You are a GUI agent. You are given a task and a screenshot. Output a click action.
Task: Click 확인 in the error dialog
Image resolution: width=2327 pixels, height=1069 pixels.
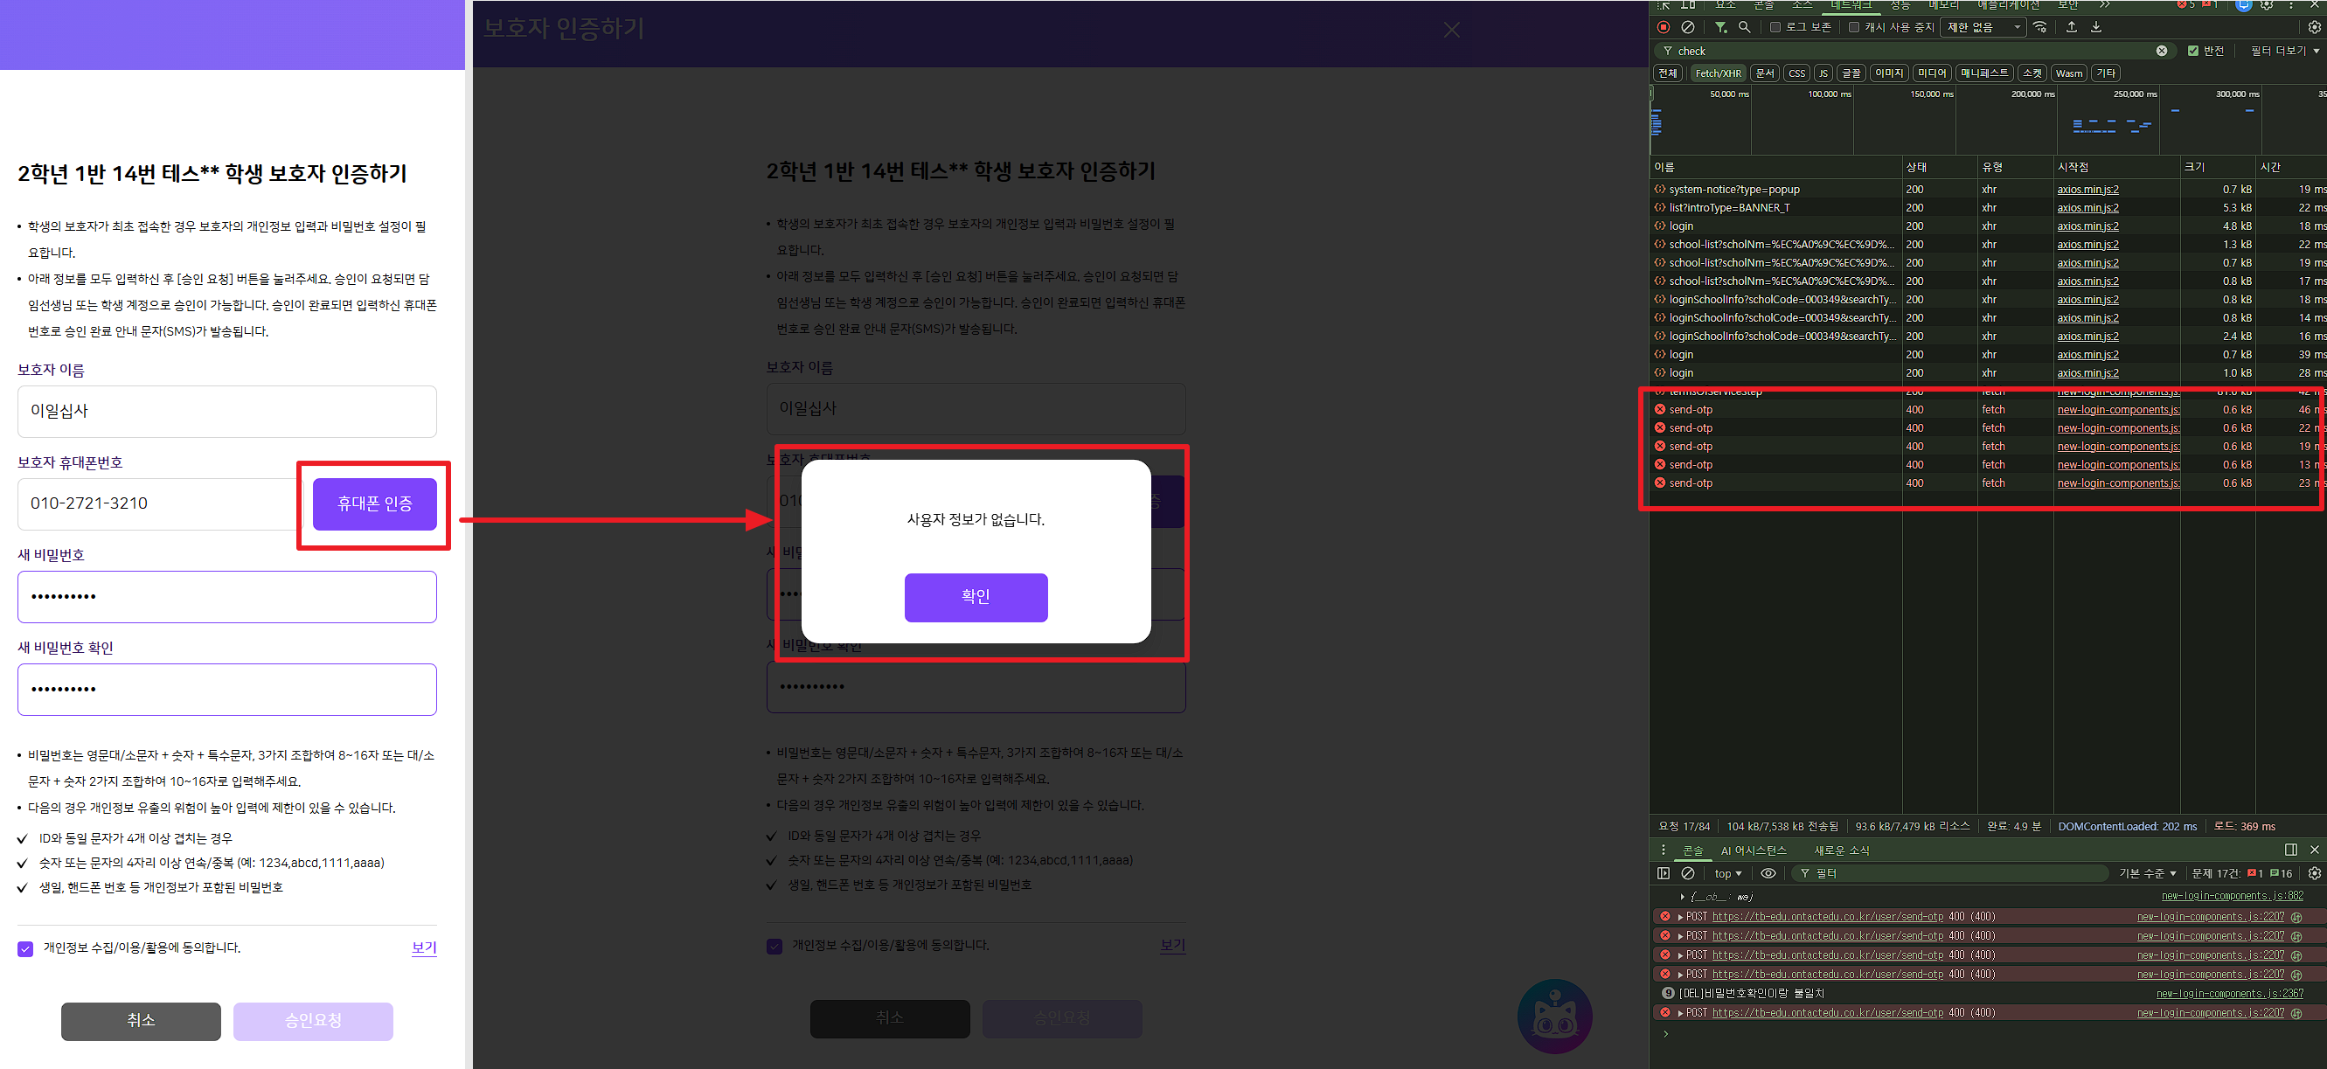tap(976, 596)
